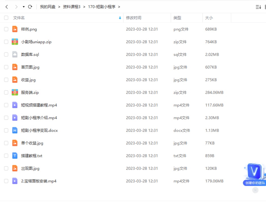The image size is (266, 203).
Task: Open the sort order options icon
Action: point(258,7)
